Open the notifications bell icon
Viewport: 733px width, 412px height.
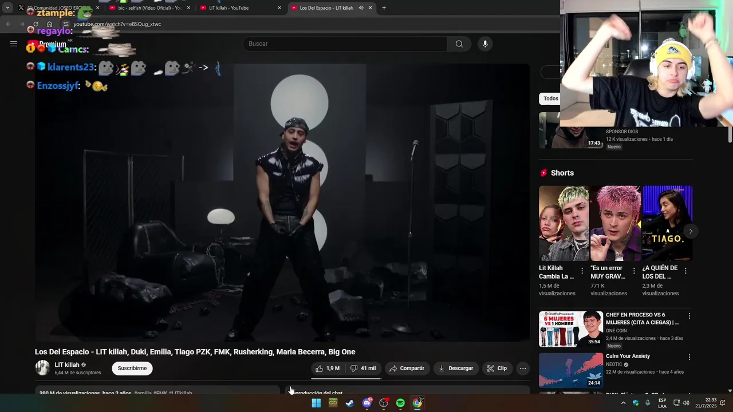723,403
